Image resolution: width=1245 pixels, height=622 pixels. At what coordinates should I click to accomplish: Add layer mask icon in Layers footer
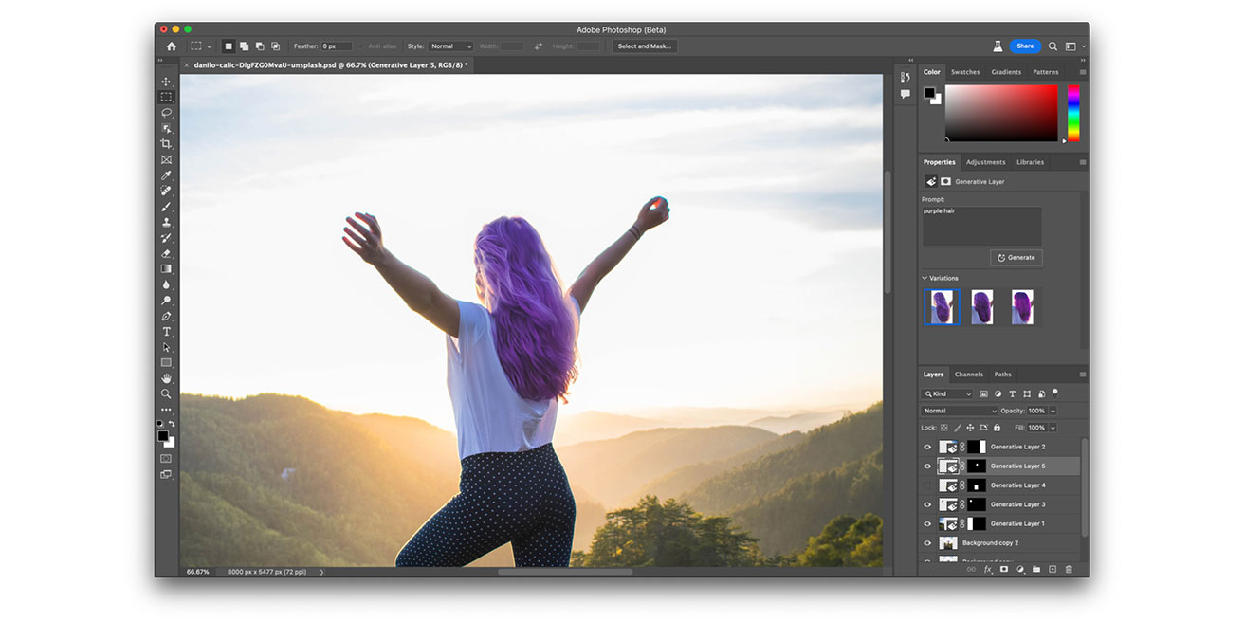[1003, 569]
